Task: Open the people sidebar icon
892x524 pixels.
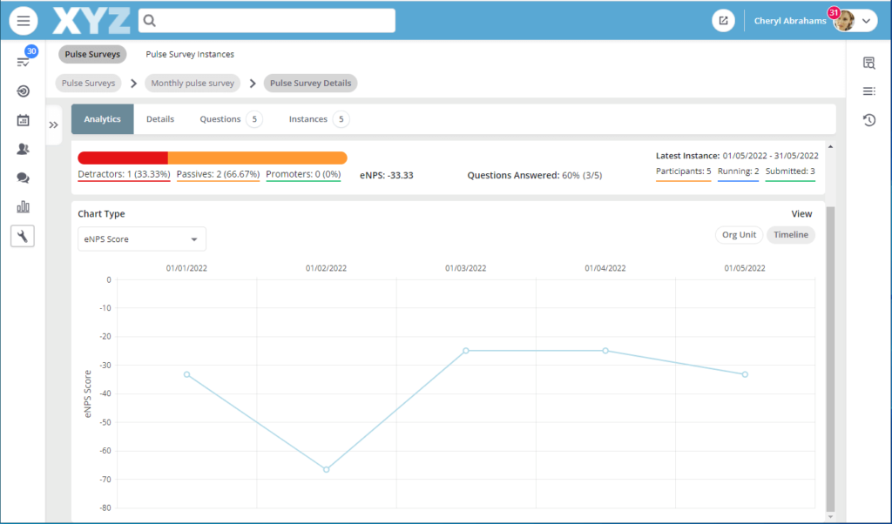Action: [24, 149]
